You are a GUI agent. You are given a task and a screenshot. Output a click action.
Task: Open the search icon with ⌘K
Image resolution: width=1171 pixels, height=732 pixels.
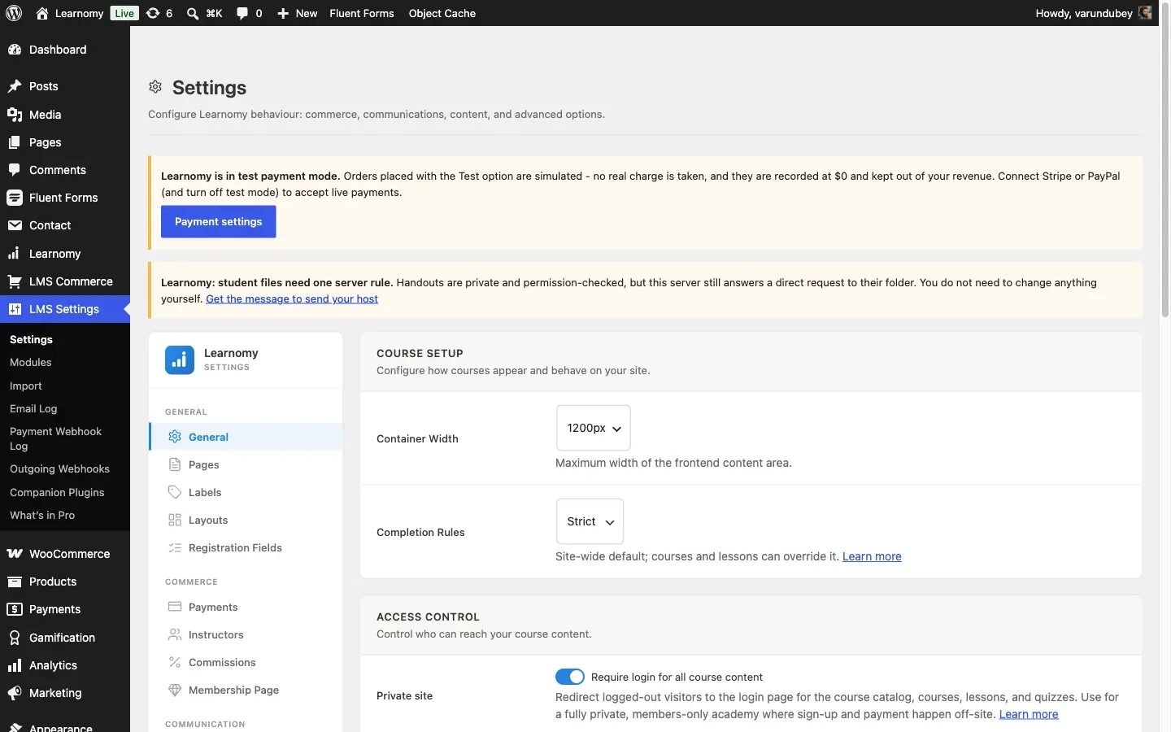(193, 13)
